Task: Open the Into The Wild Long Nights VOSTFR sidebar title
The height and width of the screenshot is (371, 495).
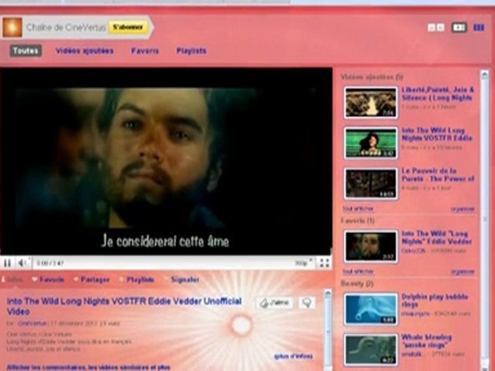Action: coord(437,134)
